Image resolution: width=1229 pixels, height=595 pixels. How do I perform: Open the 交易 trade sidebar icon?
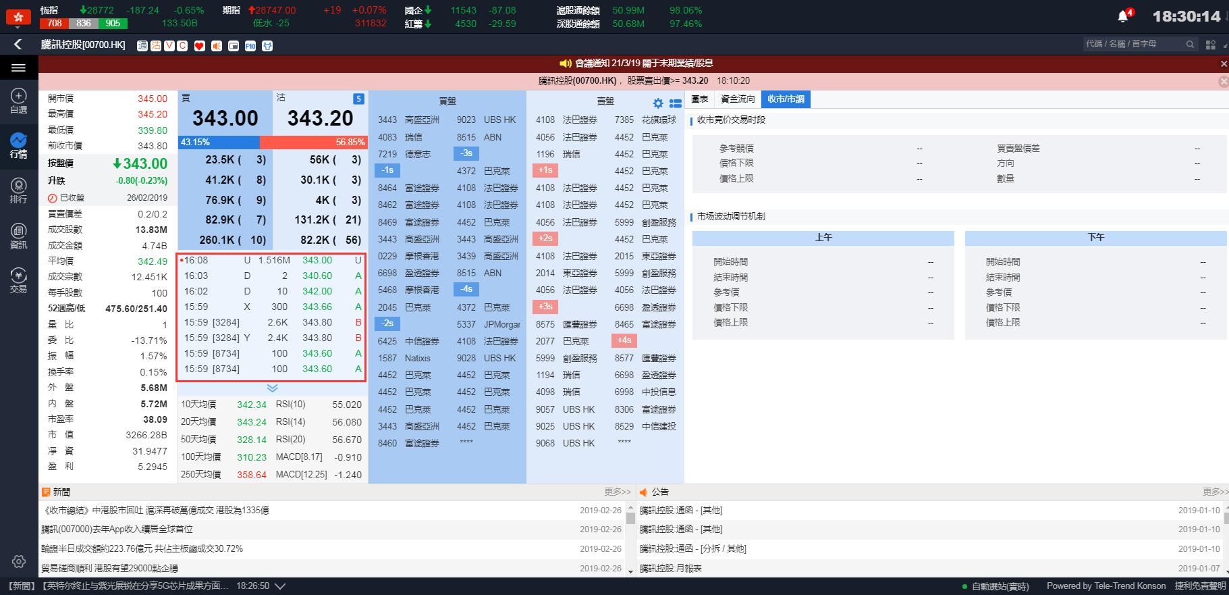18,280
